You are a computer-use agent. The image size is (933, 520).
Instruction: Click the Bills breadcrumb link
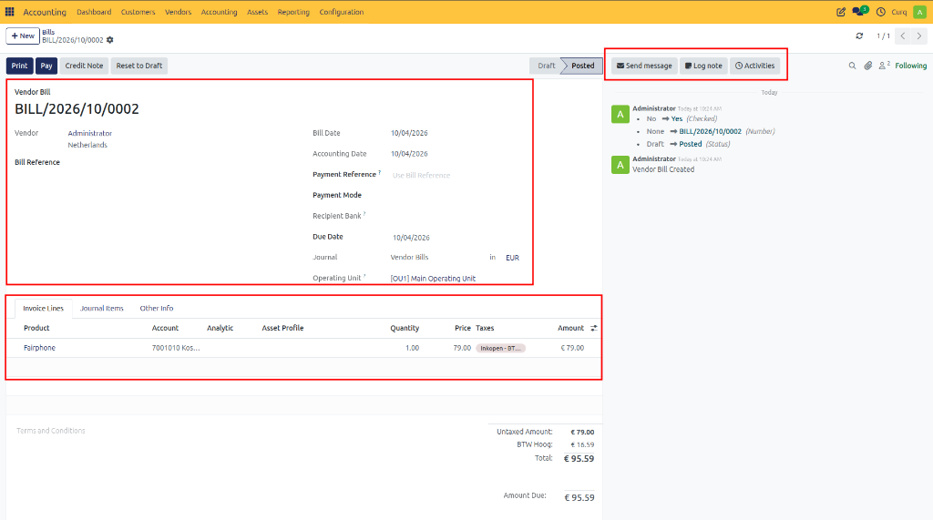coord(48,32)
